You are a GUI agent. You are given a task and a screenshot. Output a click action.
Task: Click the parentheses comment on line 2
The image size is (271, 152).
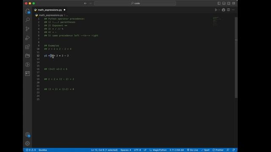[x=60, y=22]
